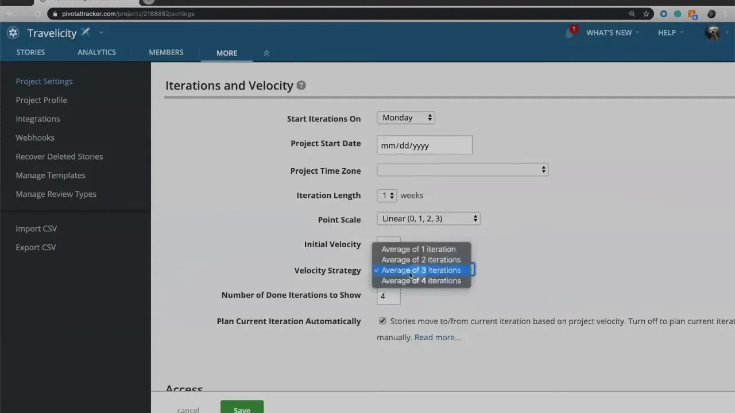Screen dimensions: 735x413
Task: Click the help question-mark beside Iterations and Velocity
Action: [x=301, y=85]
